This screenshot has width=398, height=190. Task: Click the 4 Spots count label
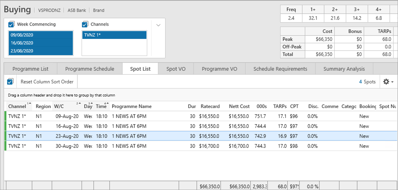point(368,82)
